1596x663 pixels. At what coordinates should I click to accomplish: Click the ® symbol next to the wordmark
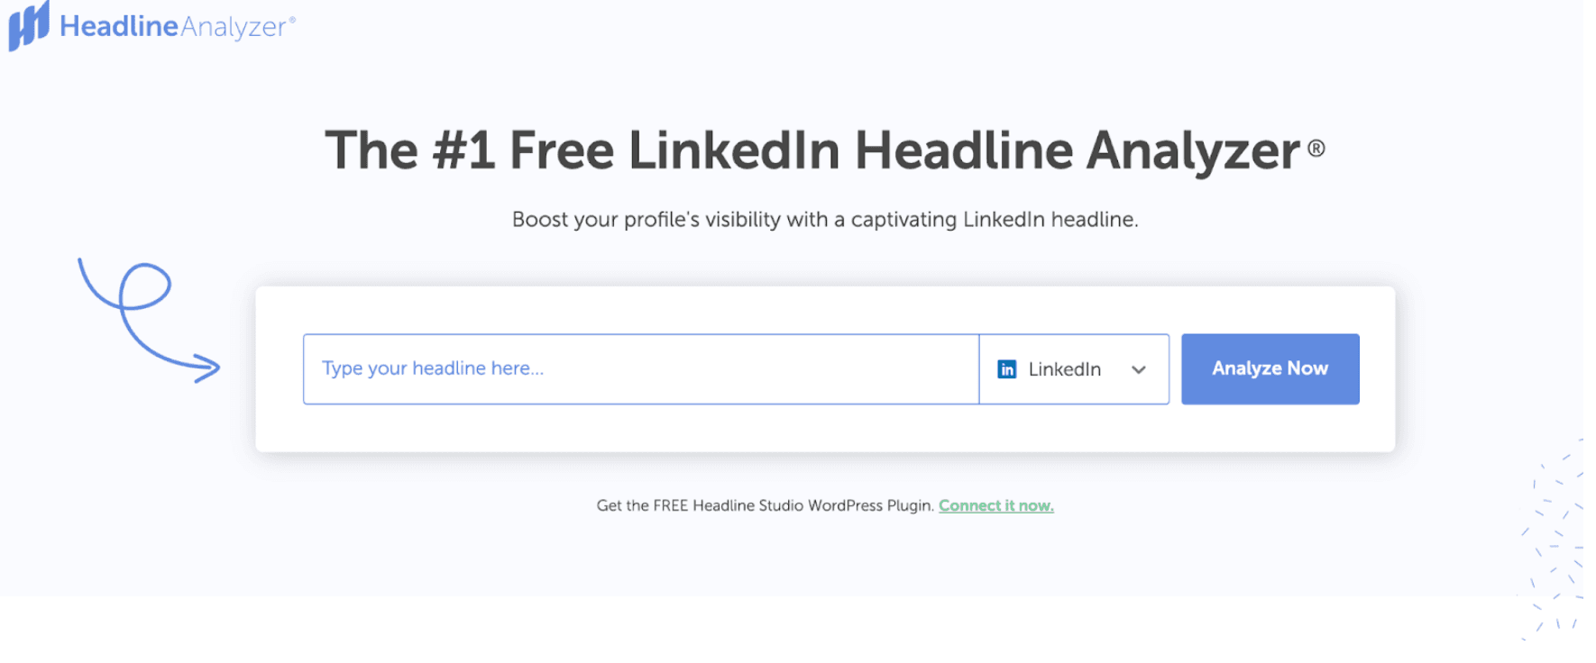[290, 18]
